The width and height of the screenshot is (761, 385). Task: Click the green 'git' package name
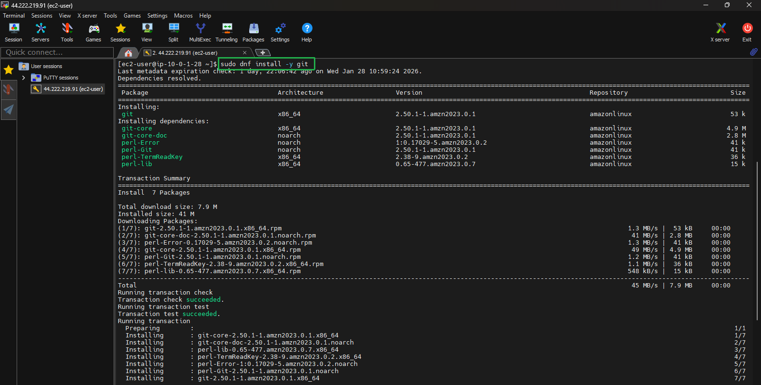(x=127, y=114)
